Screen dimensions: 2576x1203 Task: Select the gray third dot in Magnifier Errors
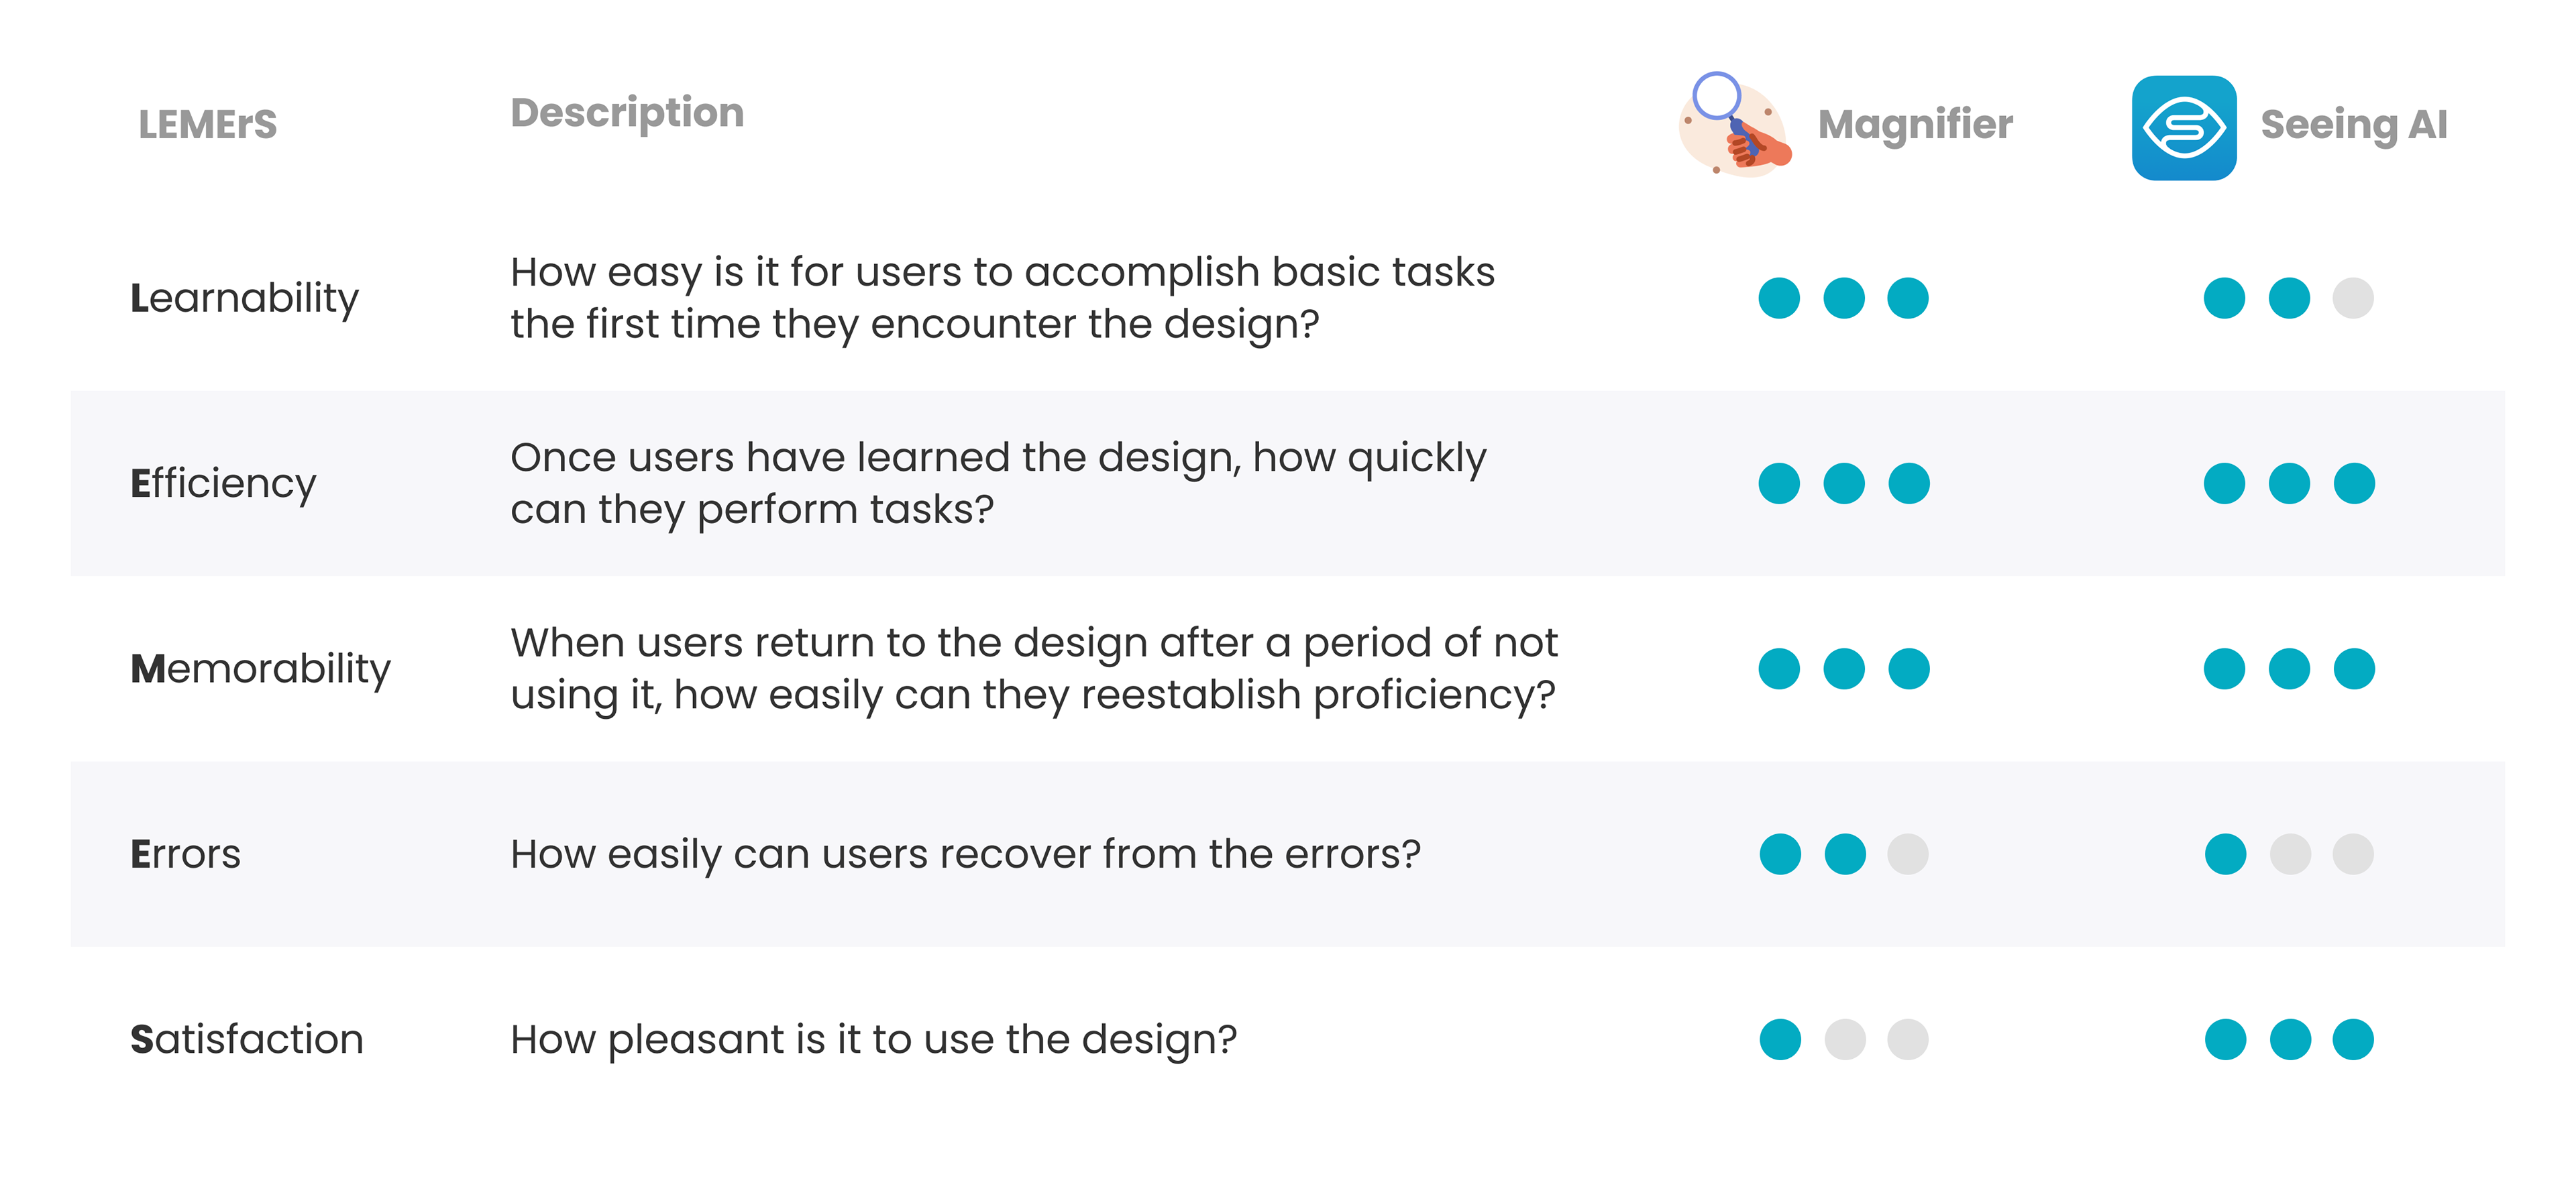[1908, 854]
